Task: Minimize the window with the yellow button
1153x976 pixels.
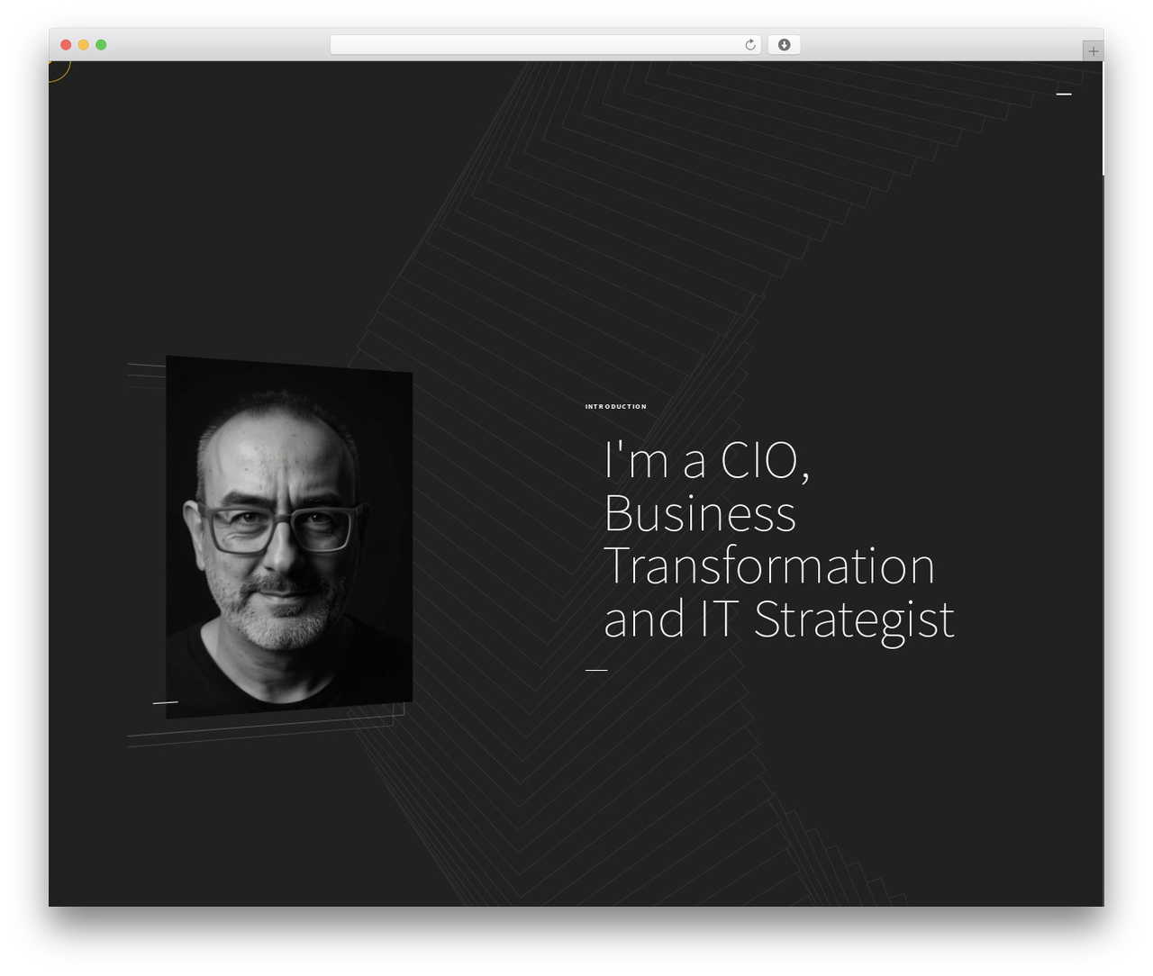Action: point(84,45)
